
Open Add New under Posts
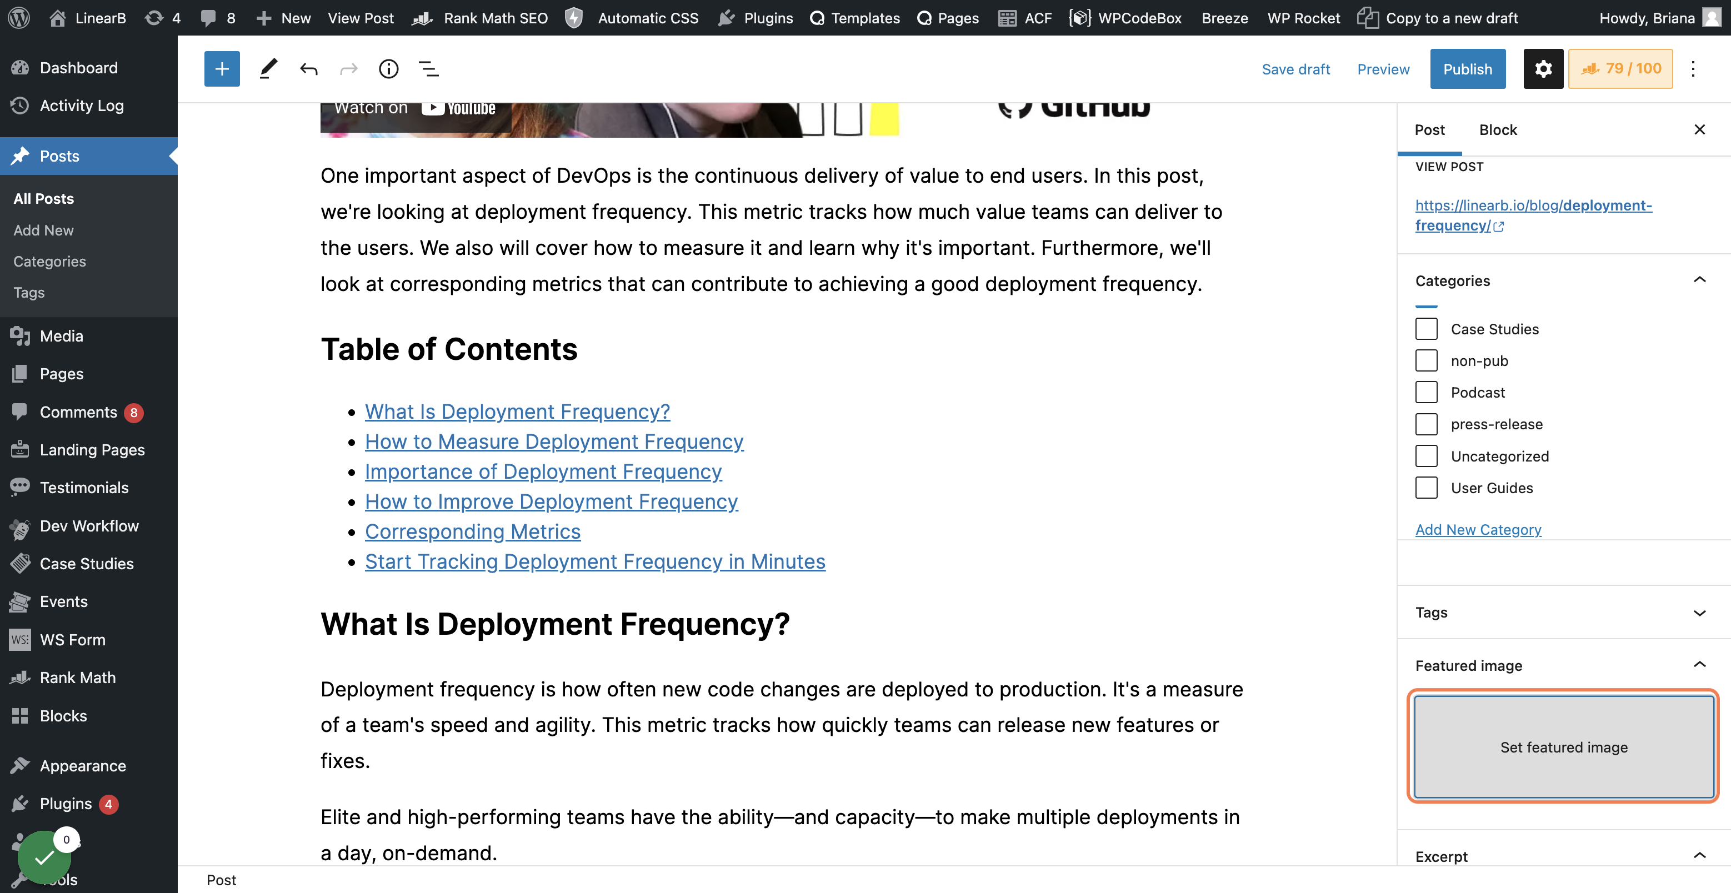tap(44, 230)
